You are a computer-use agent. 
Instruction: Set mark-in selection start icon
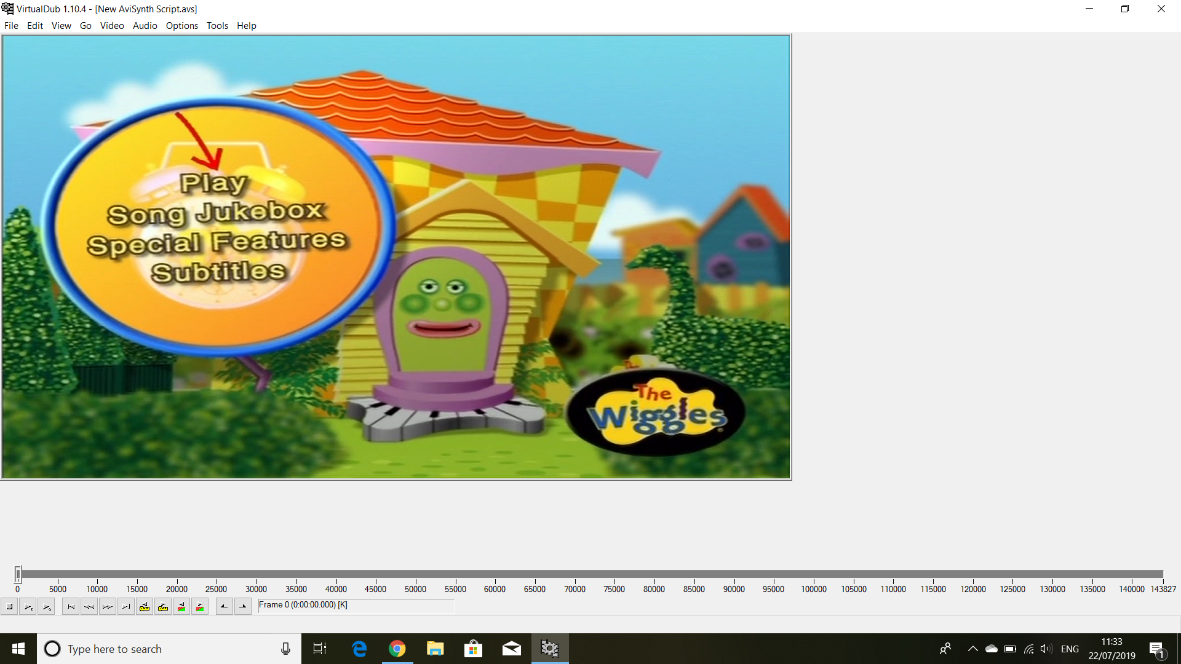[225, 607]
